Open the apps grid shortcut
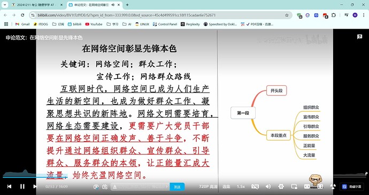Image resolution: width=369 pixels, height=195 pixels. point(6,24)
